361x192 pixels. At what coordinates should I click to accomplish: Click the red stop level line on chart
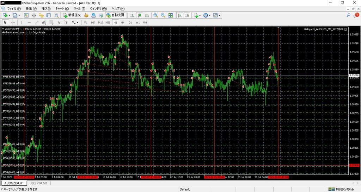point(176,165)
